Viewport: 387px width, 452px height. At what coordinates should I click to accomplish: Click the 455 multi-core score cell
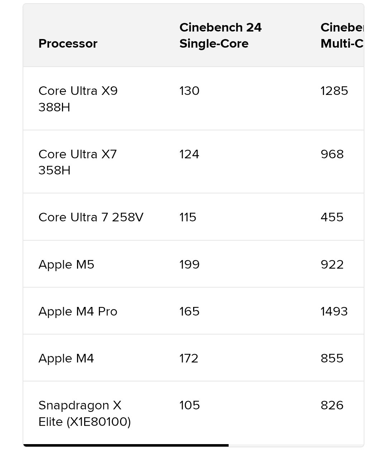(x=332, y=217)
